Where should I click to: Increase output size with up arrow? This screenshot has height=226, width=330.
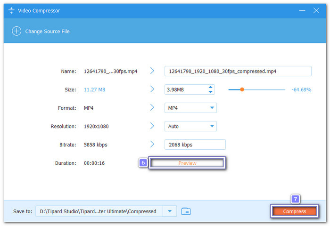tap(210, 87)
